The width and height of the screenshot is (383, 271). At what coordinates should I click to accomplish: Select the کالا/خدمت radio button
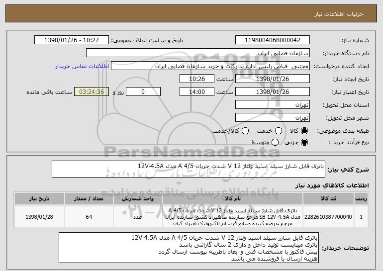pyautogui.click(x=245, y=131)
